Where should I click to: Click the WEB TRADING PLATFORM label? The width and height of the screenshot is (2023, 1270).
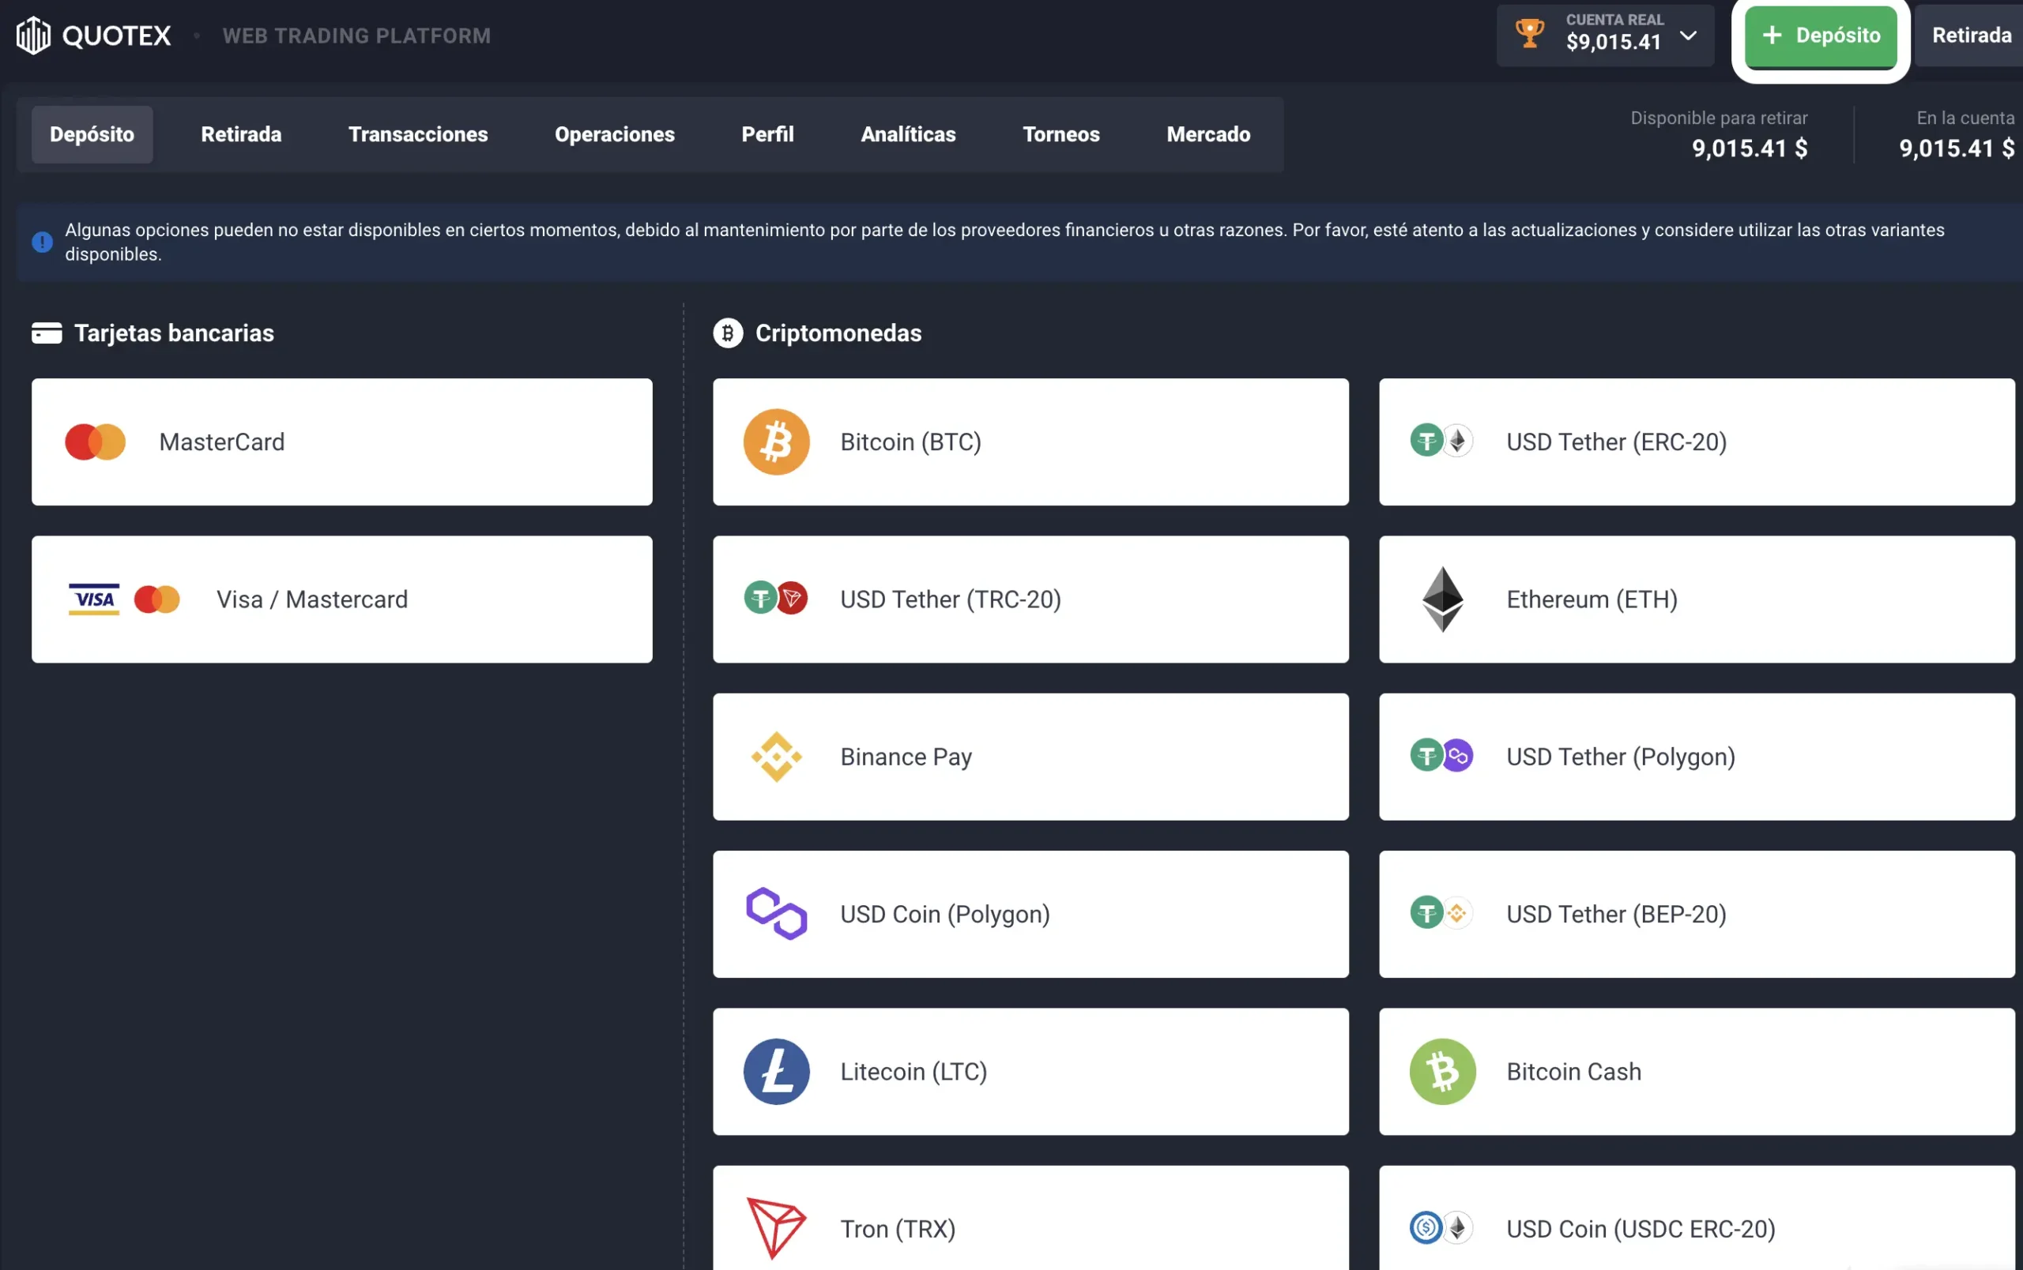[x=357, y=36]
